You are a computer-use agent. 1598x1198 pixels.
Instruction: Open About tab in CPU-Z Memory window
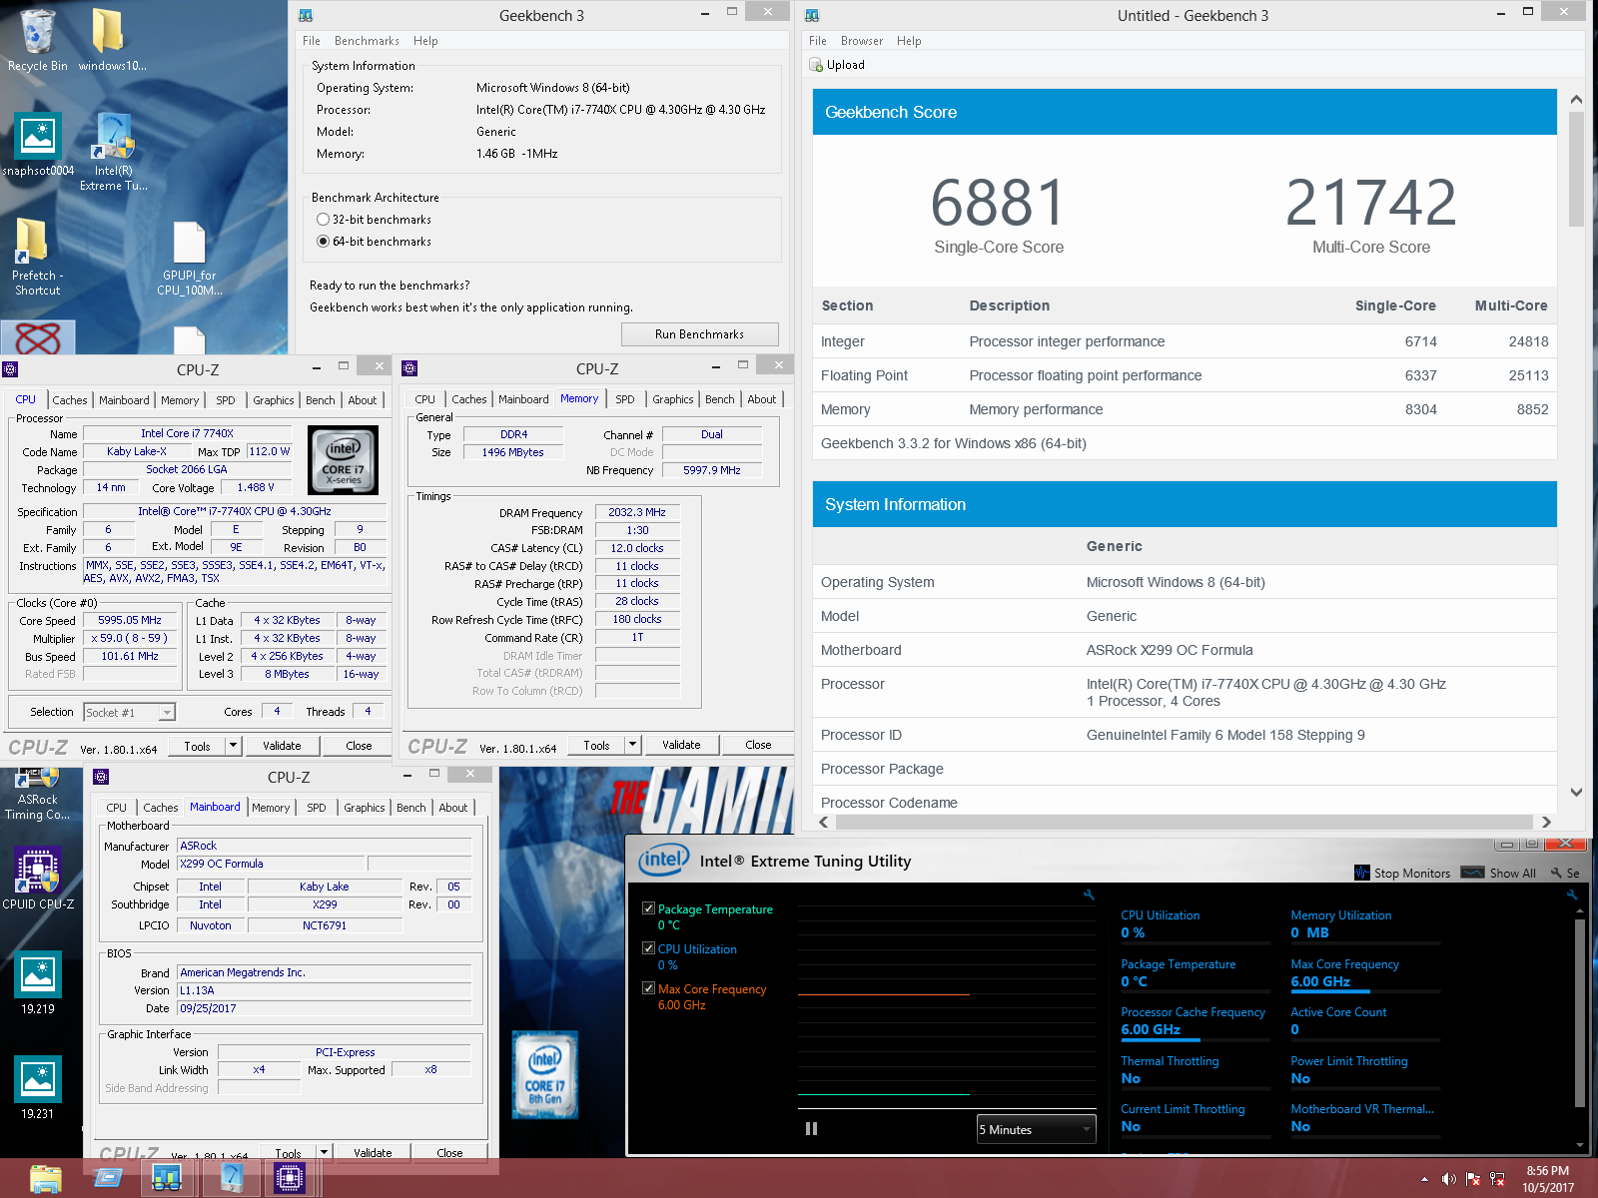coord(762,399)
